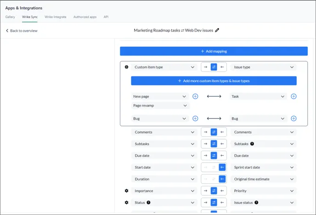The image size is (316, 215).
Task: Set Due date sync to left arrow
Action: click(222, 155)
